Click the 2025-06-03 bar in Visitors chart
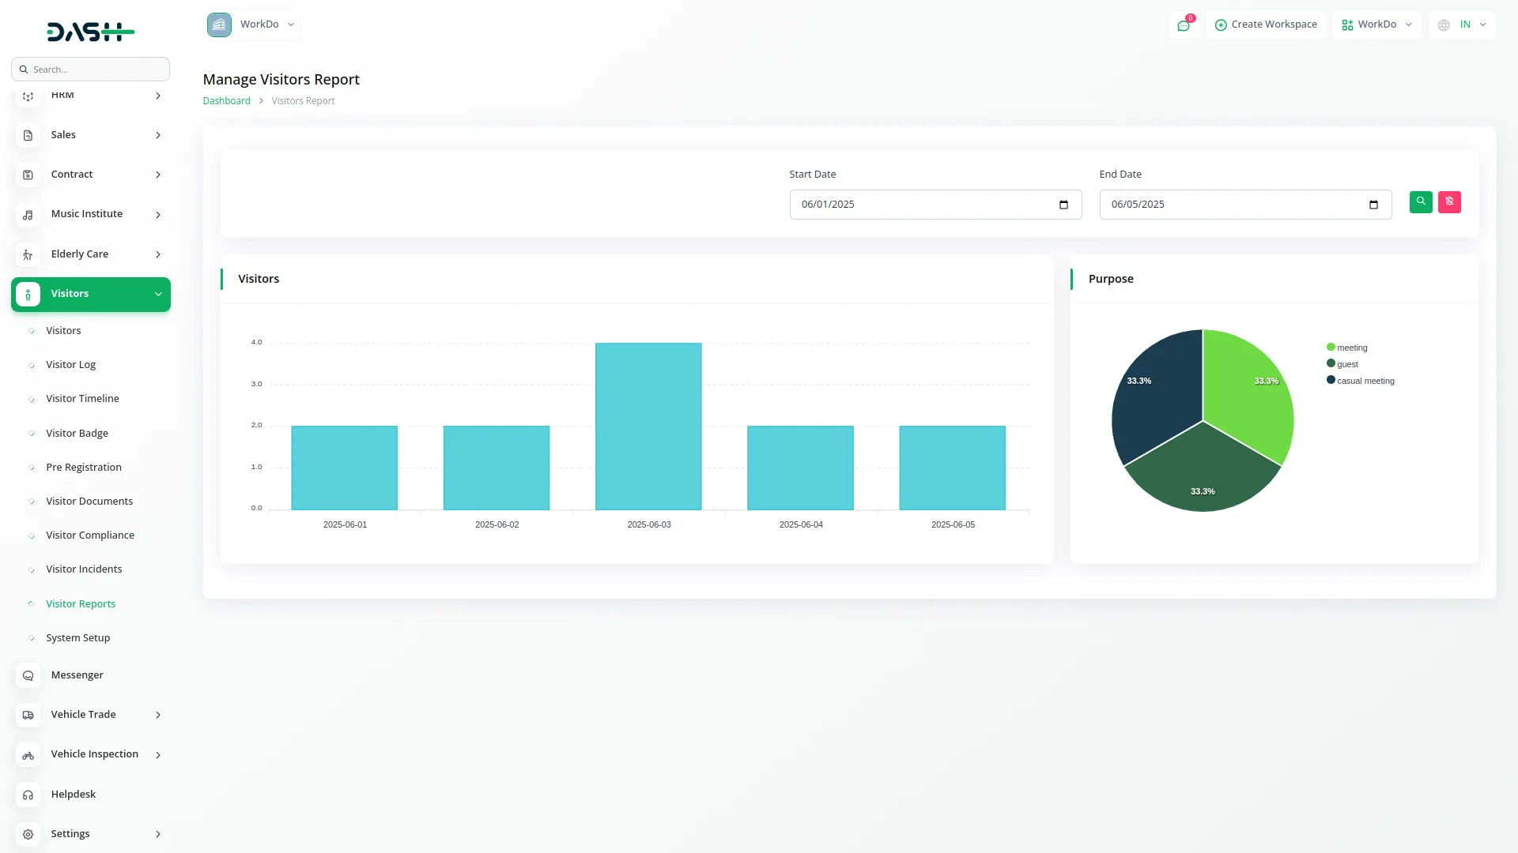The width and height of the screenshot is (1518, 853). tap(648, 426)
